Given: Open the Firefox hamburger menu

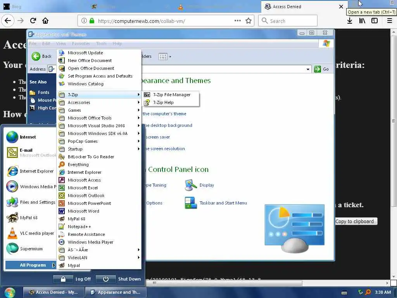Looking at the screenshot, I should point(390,21).
